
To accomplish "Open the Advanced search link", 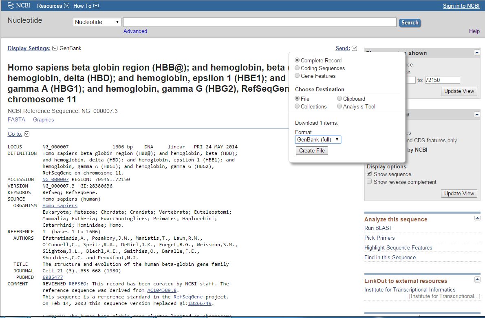I will coord(135,31).
